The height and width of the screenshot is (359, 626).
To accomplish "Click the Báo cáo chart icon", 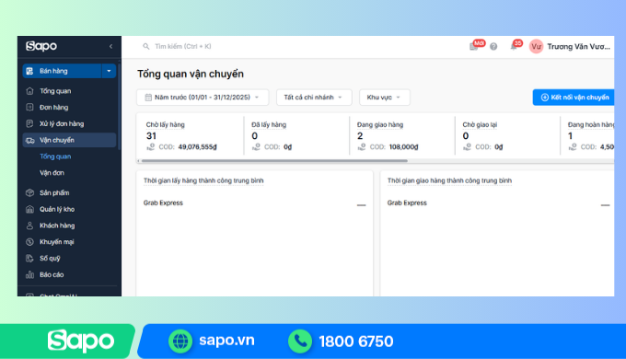I will point(29,274).
